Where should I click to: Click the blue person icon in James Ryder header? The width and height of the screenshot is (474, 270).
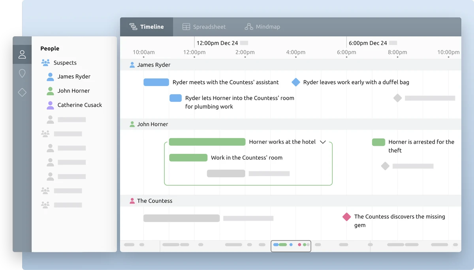pyautogui.click(x=132, y=65)
